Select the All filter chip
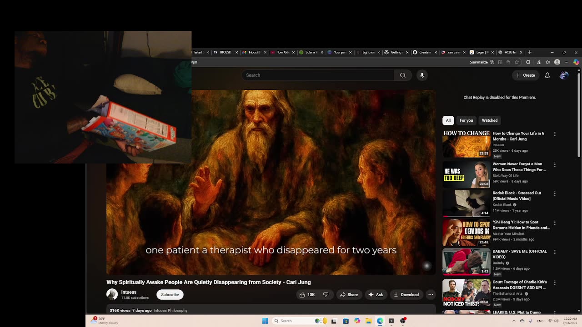Image resolution: width=582 pixels, height=327 pixels. [448, 120]
